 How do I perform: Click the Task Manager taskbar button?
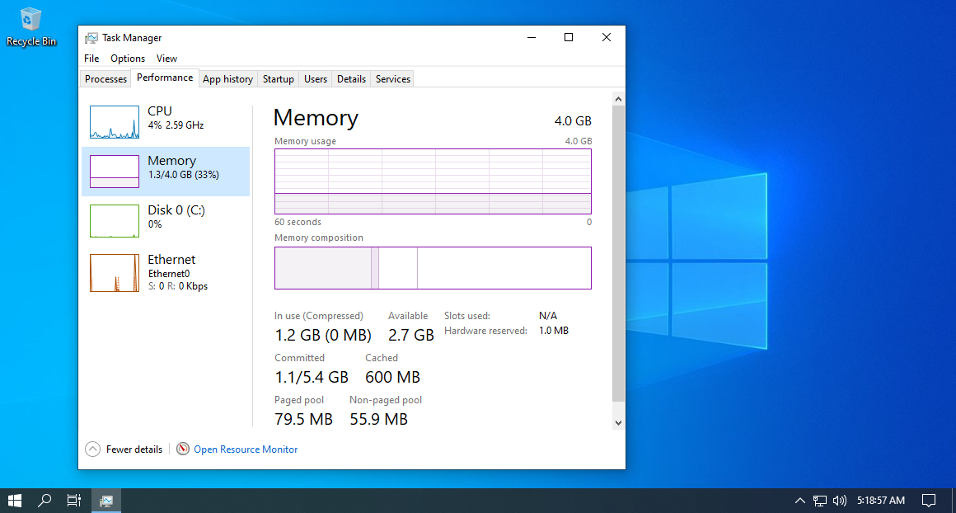click(106, 501)
